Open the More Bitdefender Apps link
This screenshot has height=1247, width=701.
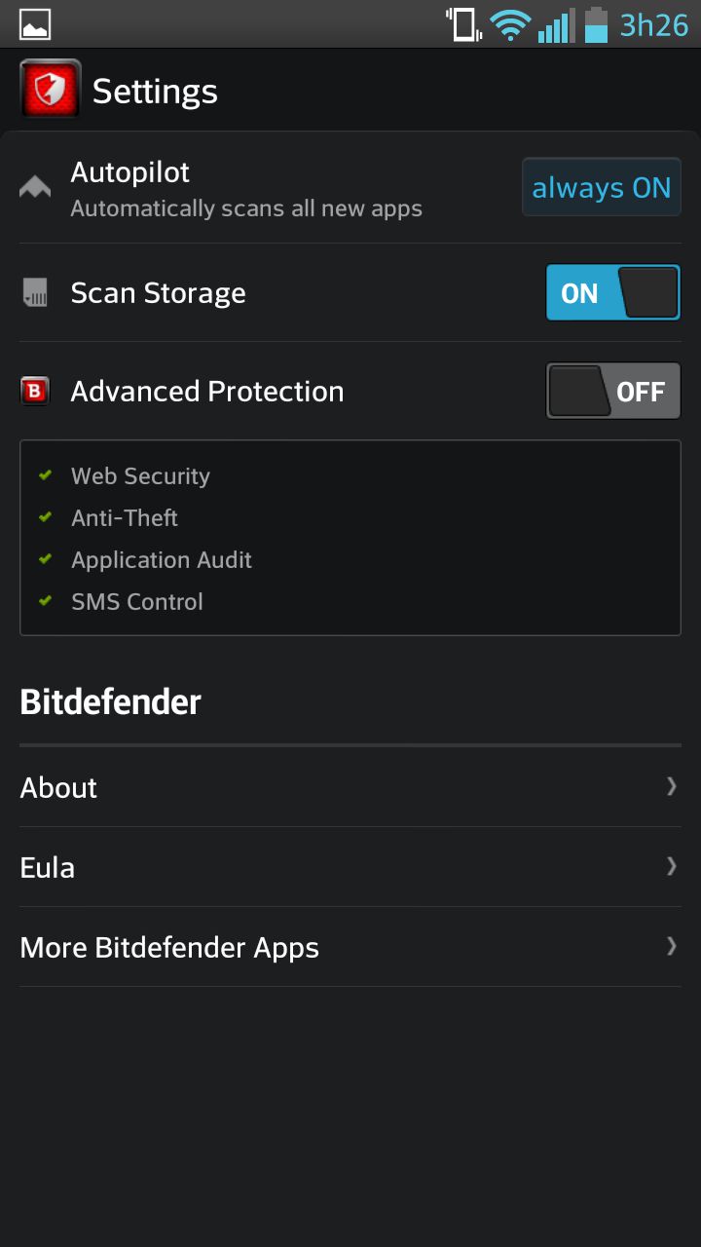(x=169, y=947)
